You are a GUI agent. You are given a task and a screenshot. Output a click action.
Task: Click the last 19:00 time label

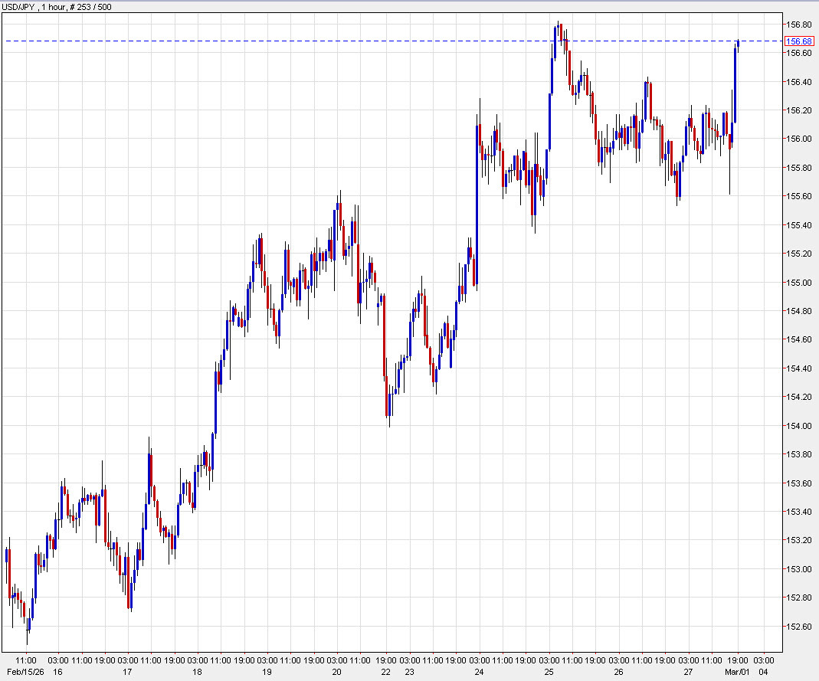click(x=737, y=659)
